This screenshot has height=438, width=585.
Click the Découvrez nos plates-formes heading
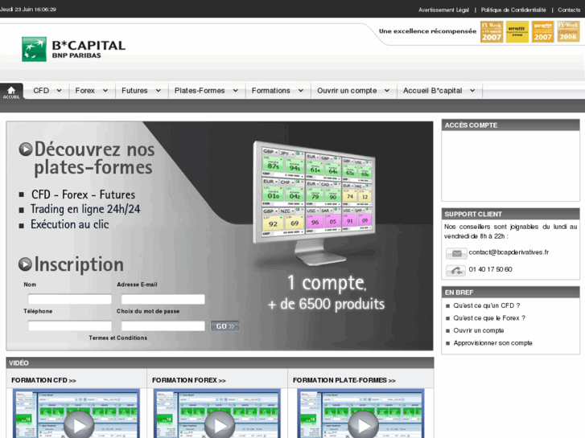click(94, 158)
